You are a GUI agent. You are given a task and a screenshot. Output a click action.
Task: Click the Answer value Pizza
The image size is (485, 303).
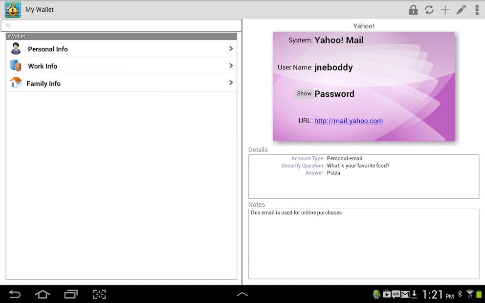(x=333, y=173)
